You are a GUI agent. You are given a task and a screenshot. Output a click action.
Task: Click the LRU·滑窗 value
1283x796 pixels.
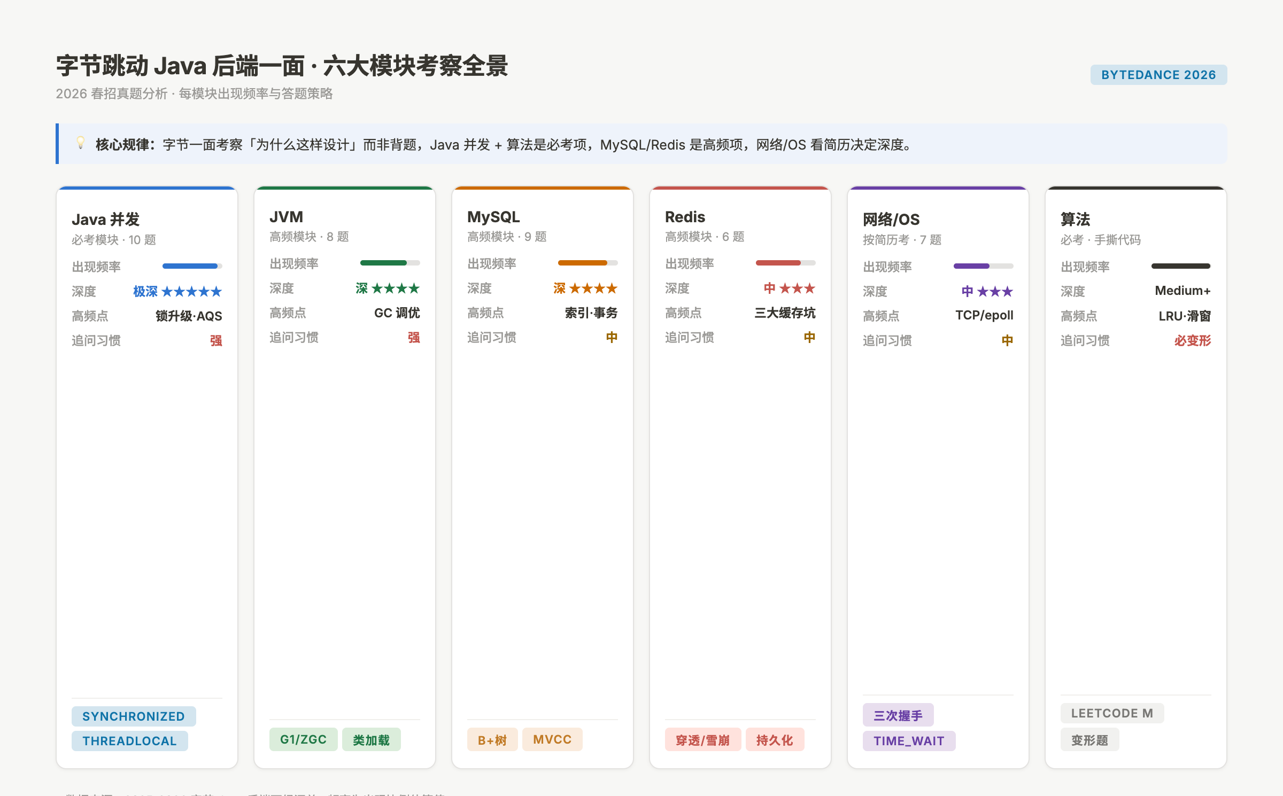coord(1185,316)
